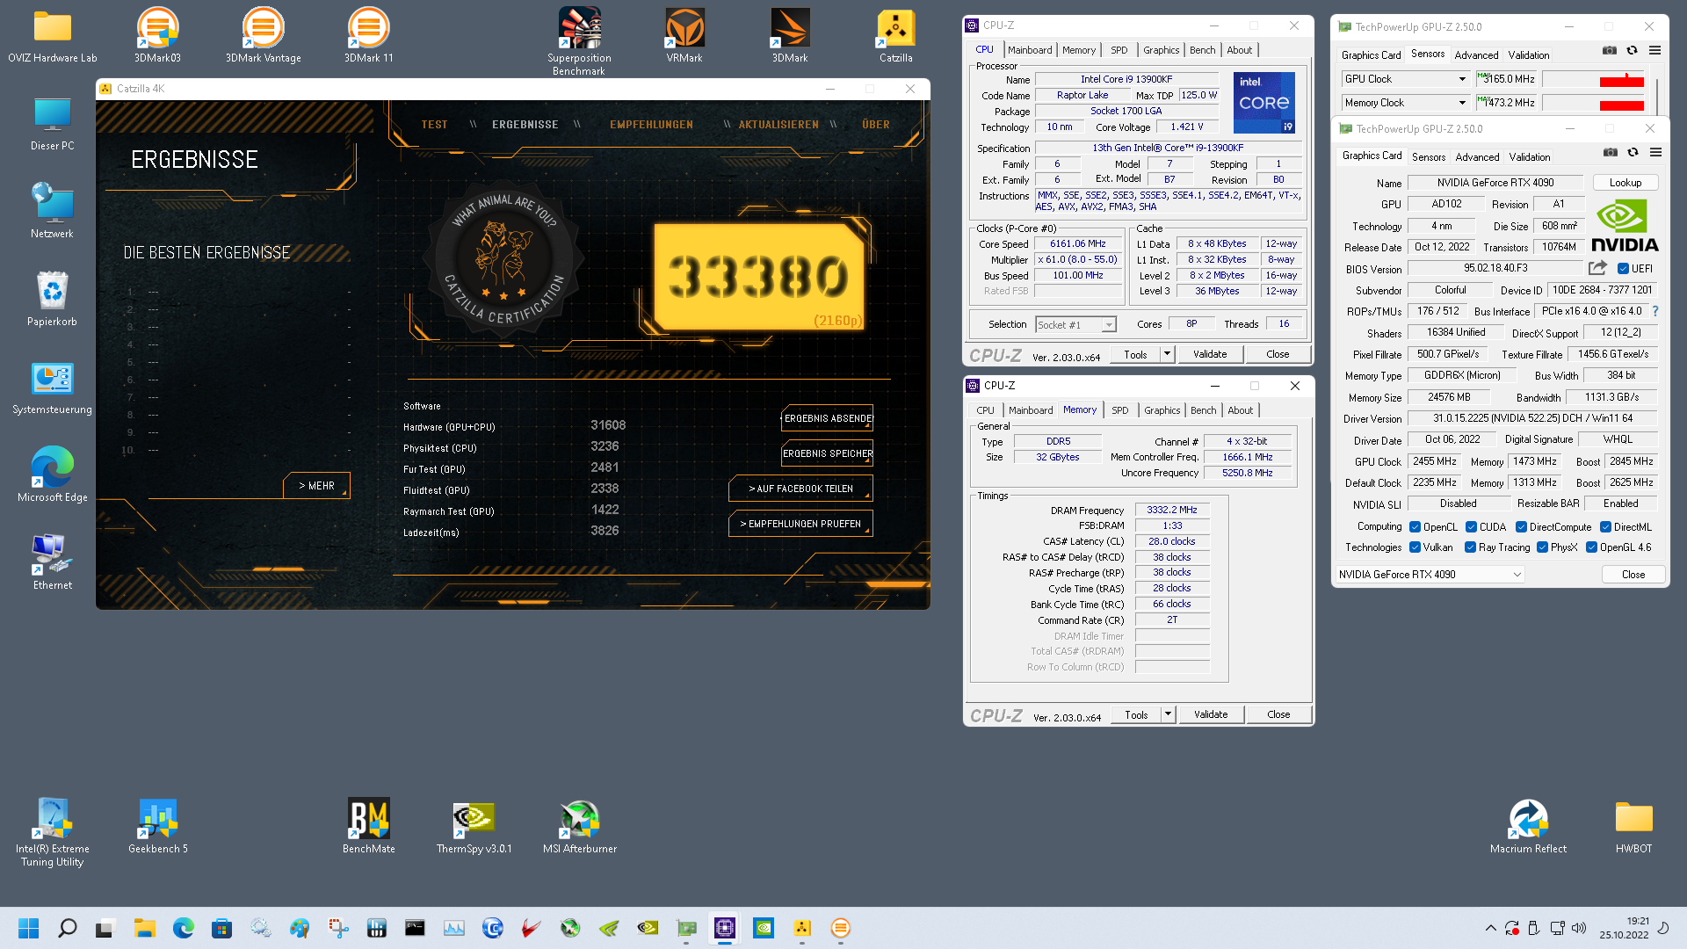The width and height of the screenshot is (1687, 949).
Task: Toggle the OpenGL 4.6 checkbox
Action: tap(1591, 547)
